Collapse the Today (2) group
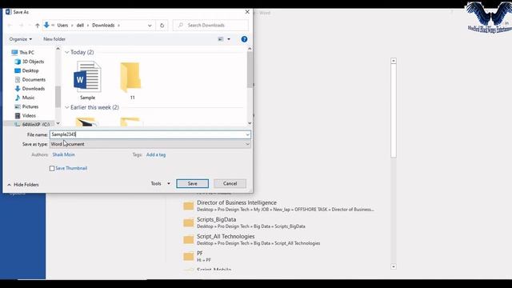Image resolution: width=512 pixels, height=288 pixels. click(x=67, y=52)
